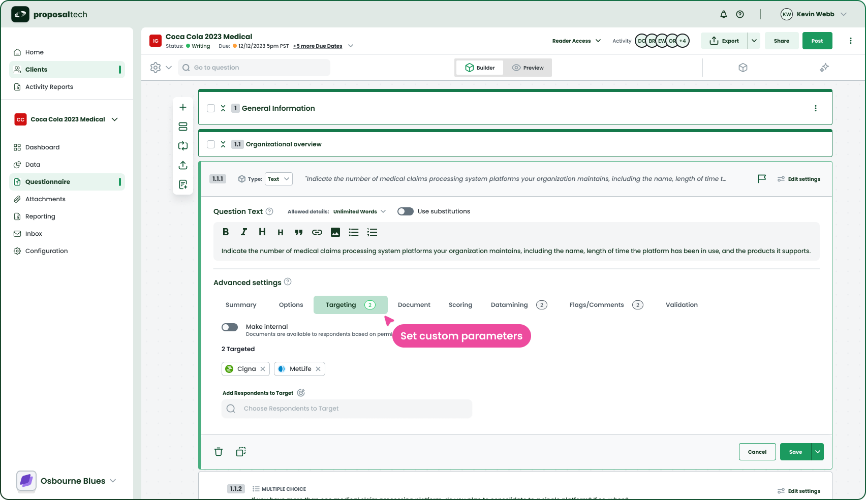Insert bulleted list

354,232
